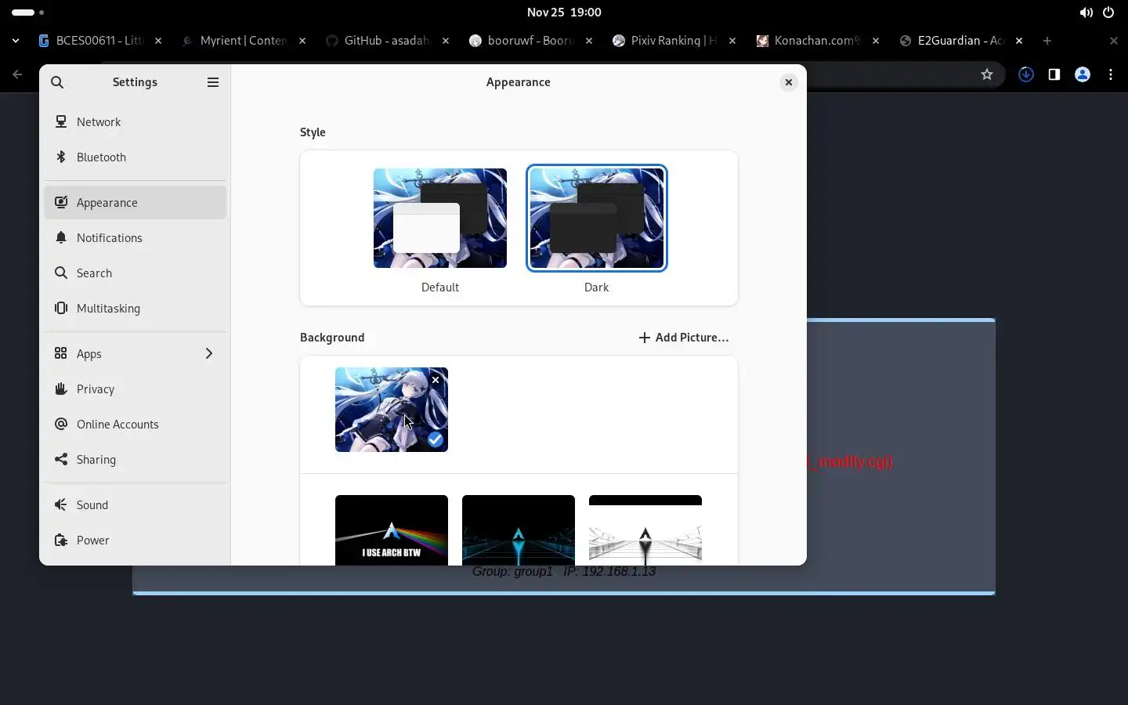Choose the Dark style preview

click(x=597, y=218)
